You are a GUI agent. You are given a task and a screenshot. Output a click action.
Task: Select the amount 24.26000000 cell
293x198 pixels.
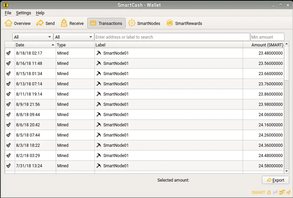point(263,135)
